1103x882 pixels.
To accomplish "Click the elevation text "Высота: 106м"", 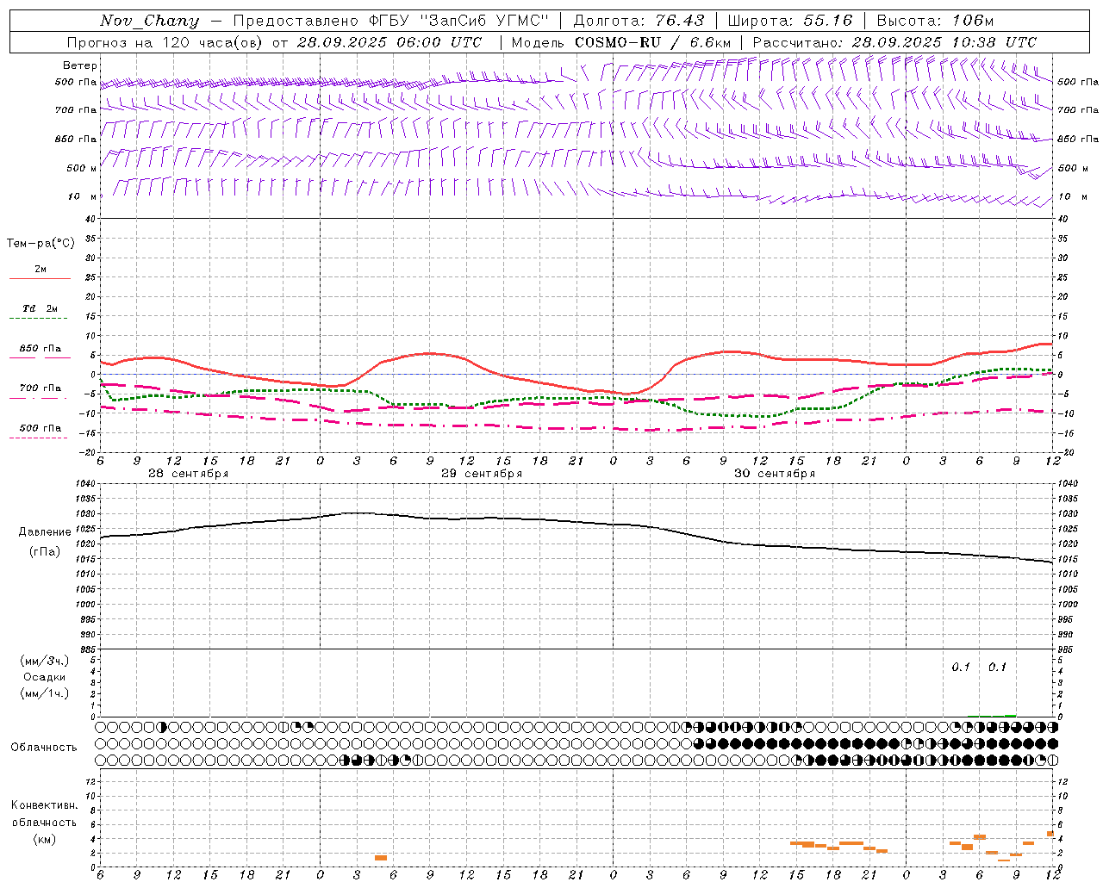I will click(x=935, y=21).
